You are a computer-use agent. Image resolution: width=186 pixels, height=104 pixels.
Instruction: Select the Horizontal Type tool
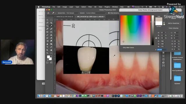pos(47,47)
